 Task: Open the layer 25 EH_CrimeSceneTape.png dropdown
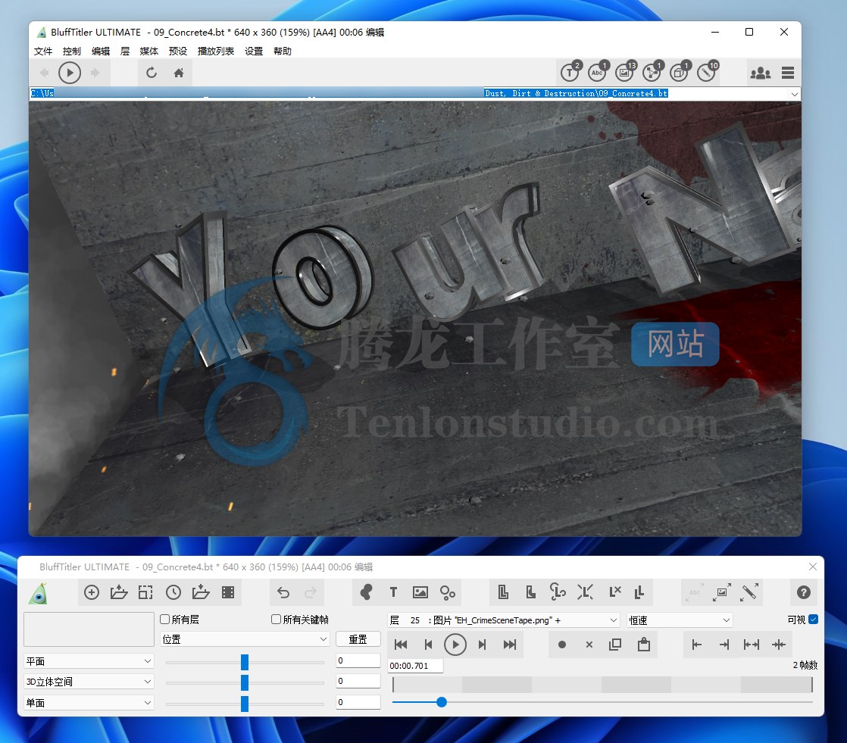click(x=504, y=620)
